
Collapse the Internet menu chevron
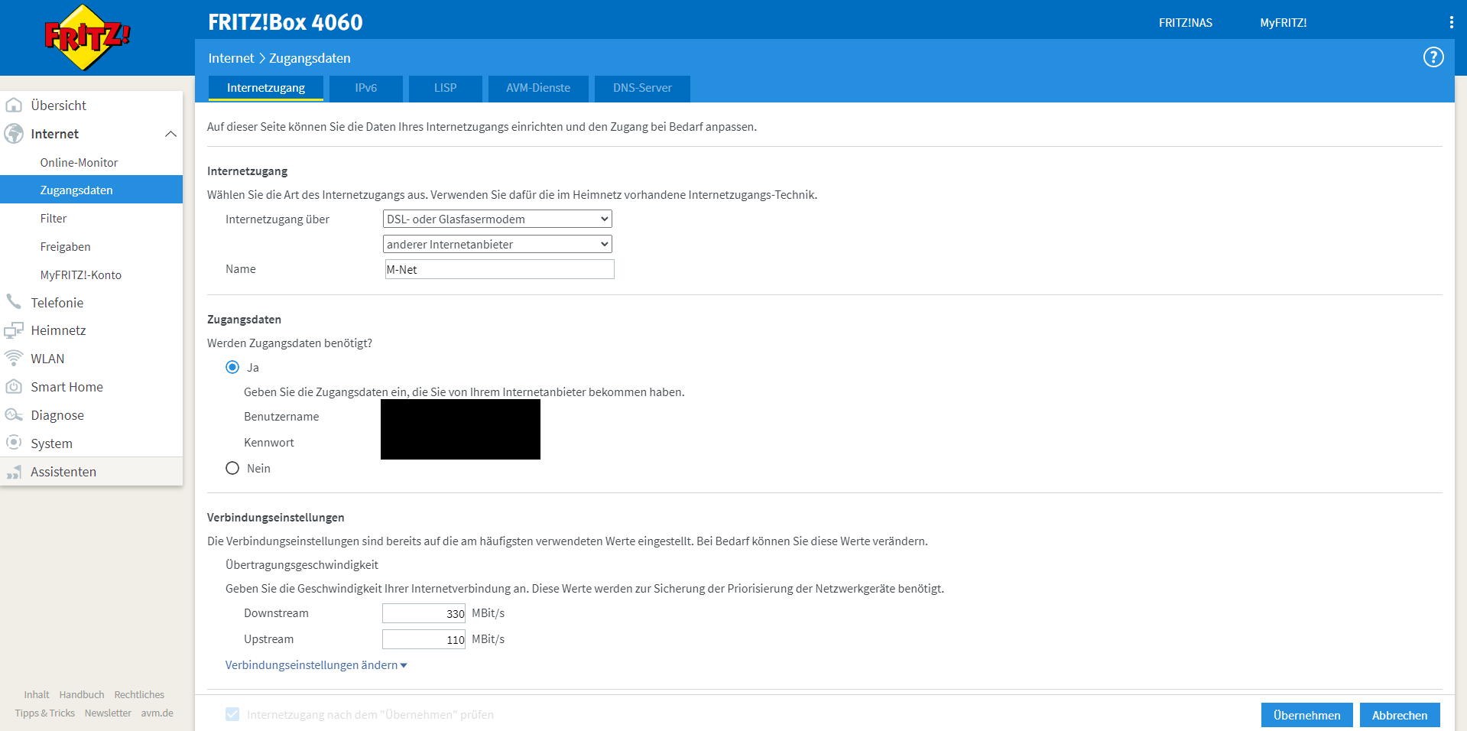coord(170,134)
